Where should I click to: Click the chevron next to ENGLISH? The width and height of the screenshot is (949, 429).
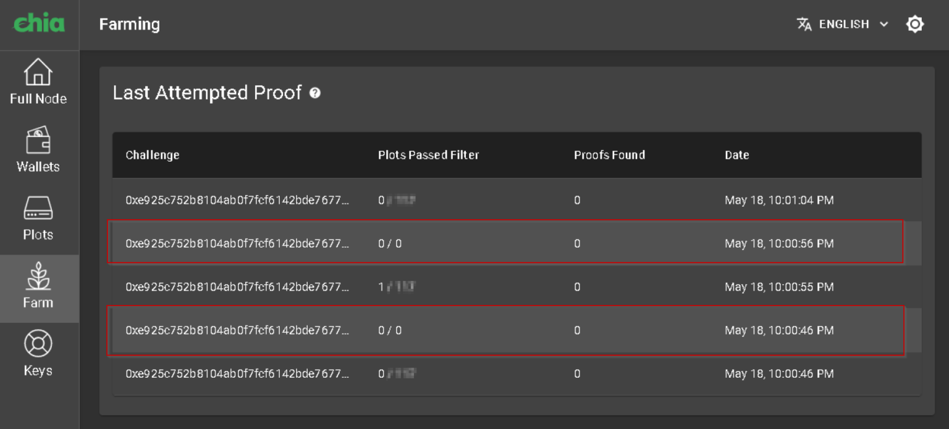(x=884, y=24)
